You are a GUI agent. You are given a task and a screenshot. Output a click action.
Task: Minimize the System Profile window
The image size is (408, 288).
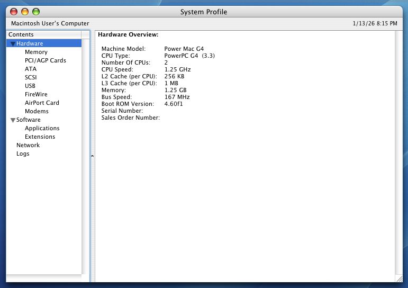[x=25, y=12]
